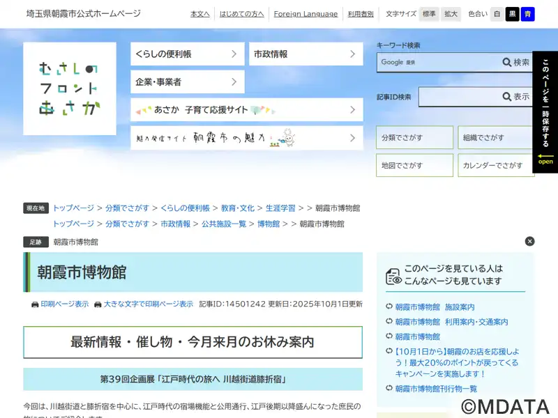Expand the 市政情報 menu
The width and height of the screenshot is (558, 418).
[x=306, y=54]
